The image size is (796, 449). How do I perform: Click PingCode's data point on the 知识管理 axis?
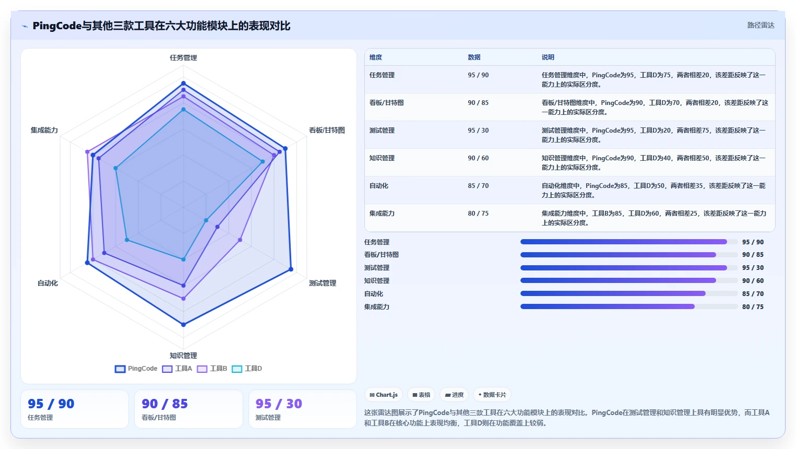coord(183,325)
